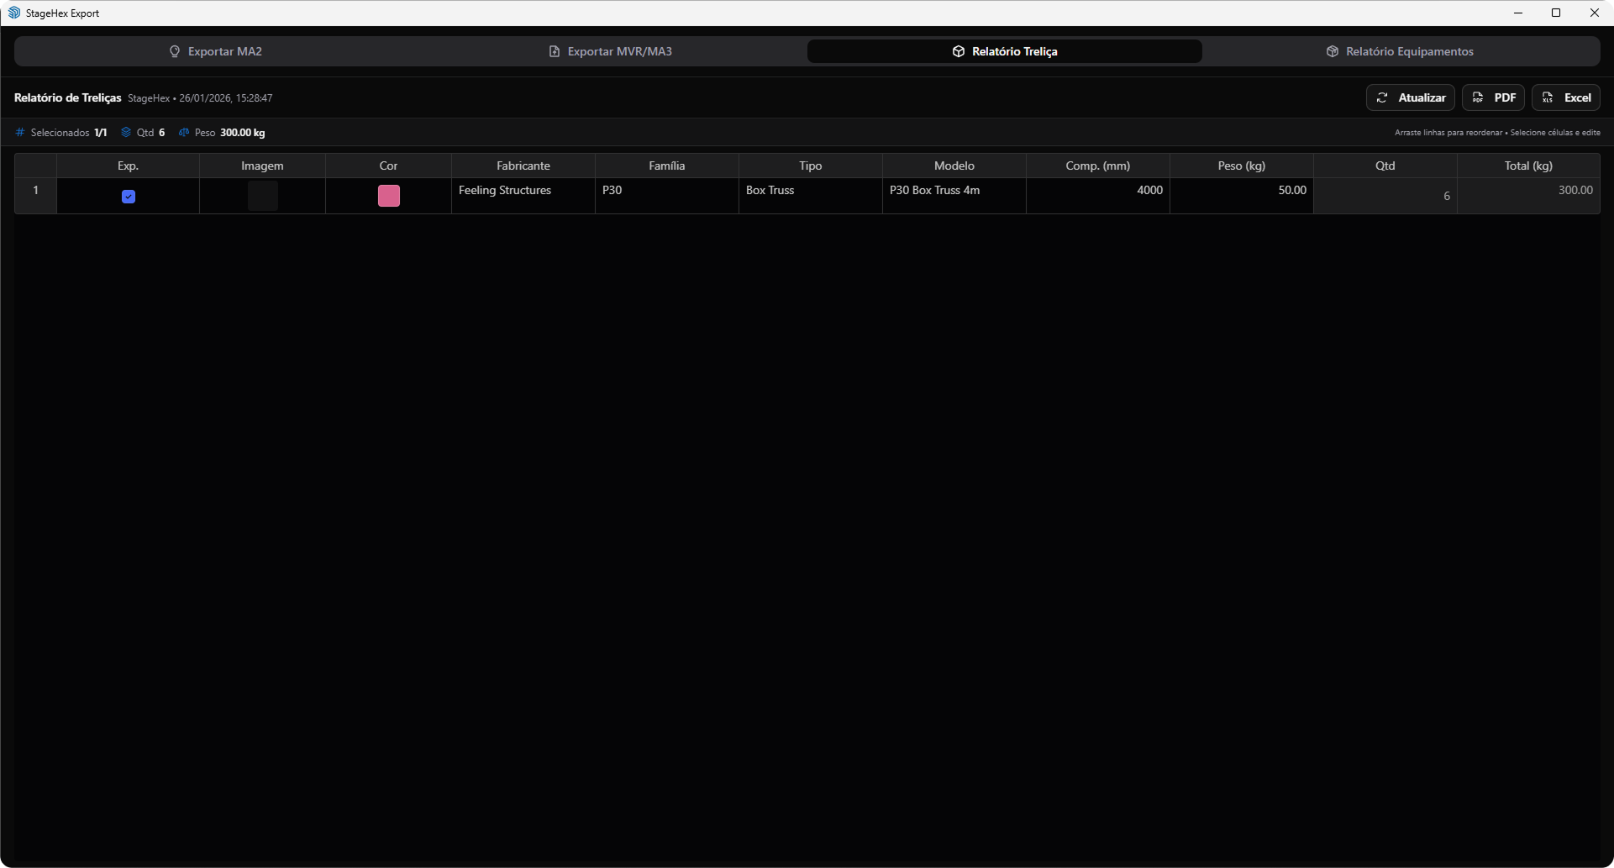Image resolution: width=1614 pixels, height=868 pixels.
Task: Open the Exportar MA2 tab
Action: [x=215, y=51]
